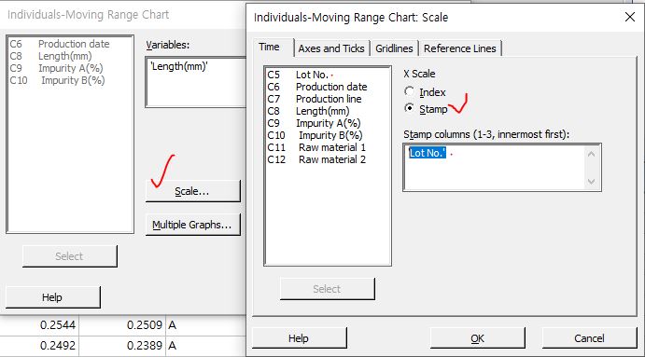Click cell 'A' beside the 0.2389 value
The image size is (645, 357).
[x=205, y=346]
